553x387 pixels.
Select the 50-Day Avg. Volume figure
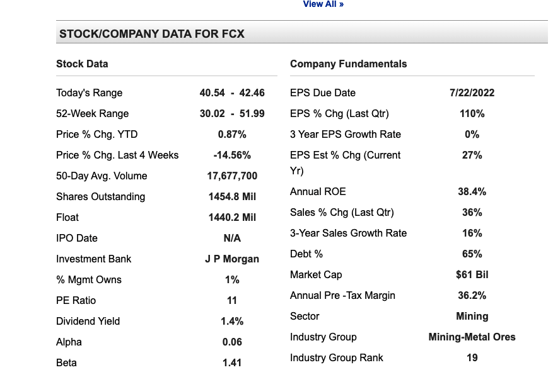pyautogui.click(x=232, y=176)
